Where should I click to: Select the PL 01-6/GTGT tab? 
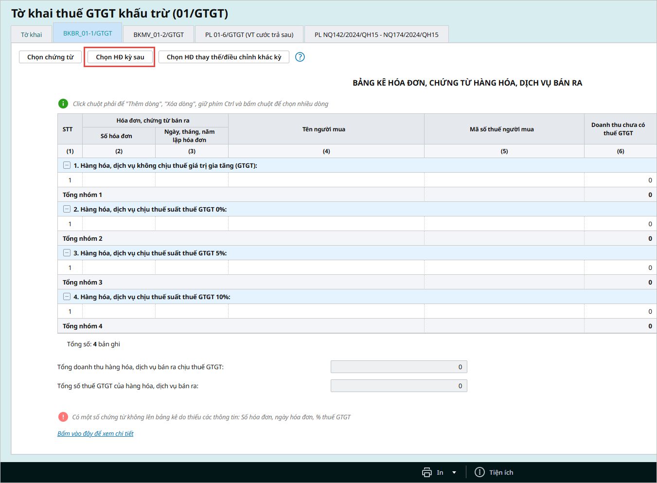249,35
